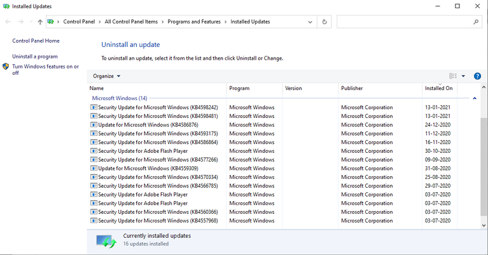Select Security Update KB4570334
The width and height of the screenshot is (488, 255).
[x=158, y=177]
